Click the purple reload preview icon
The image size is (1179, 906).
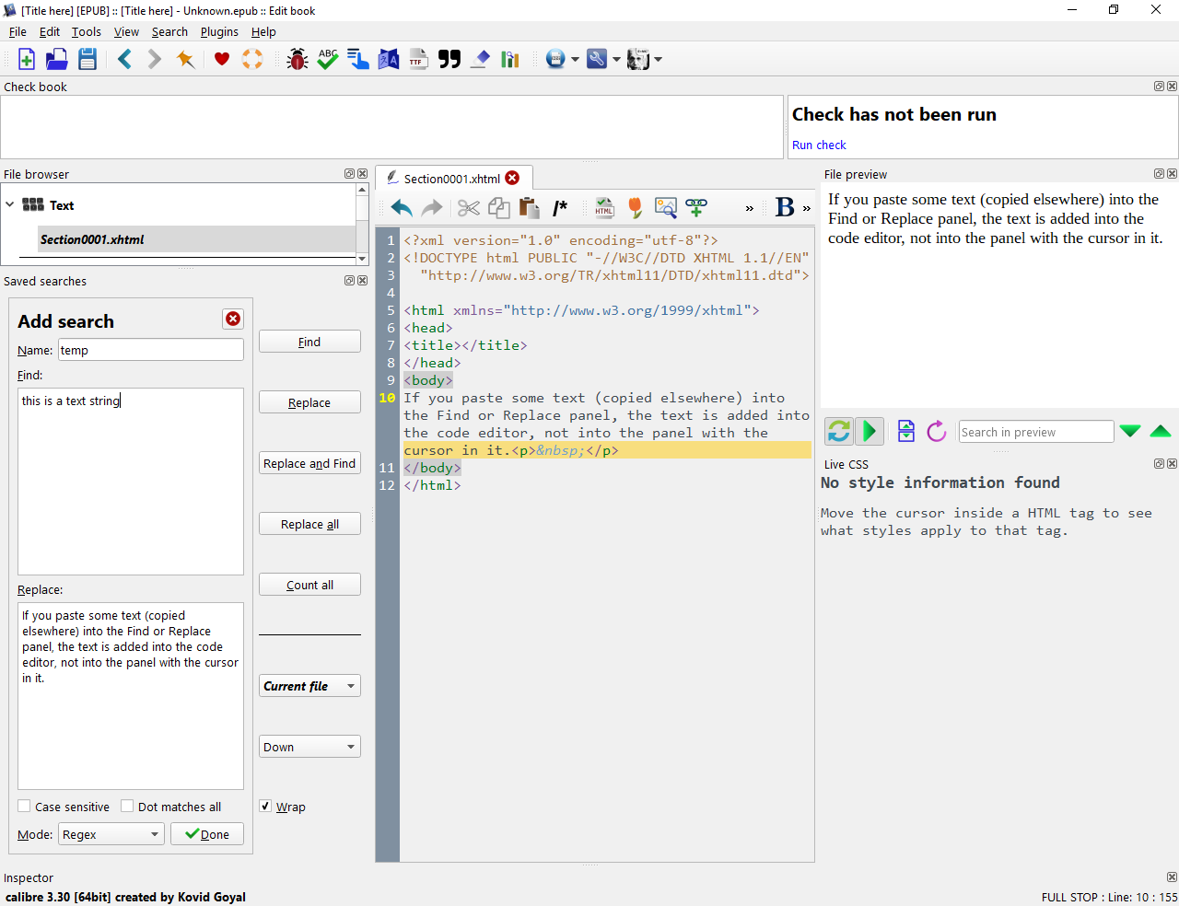pos(936,431)
